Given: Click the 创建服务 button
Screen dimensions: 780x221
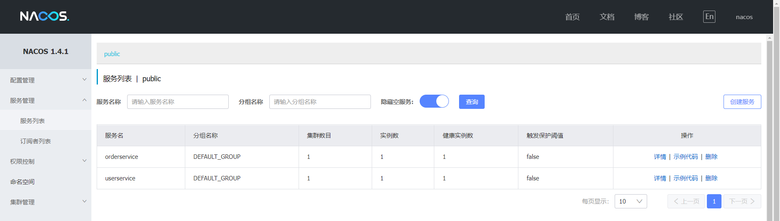Looking at the screenshot, I should [742, 102].
